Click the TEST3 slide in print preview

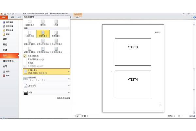(133, 52)
